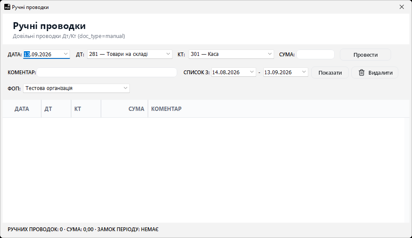Focus the КОМЕНТАР input field
This screenshot has height=238, width=412.
(107, 72)
